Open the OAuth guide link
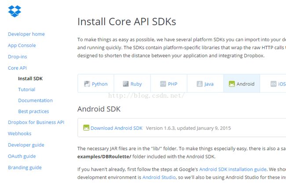286x183 pixels. point(22,156)
